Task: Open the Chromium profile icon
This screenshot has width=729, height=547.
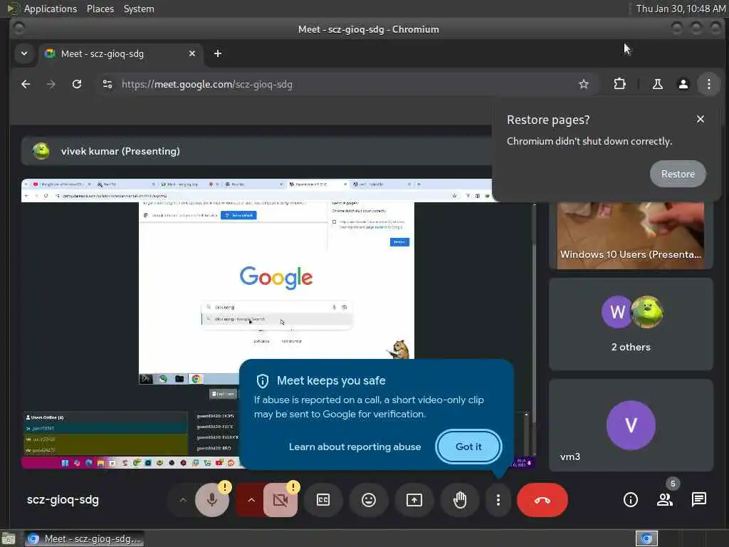Action: click(683, 84)
